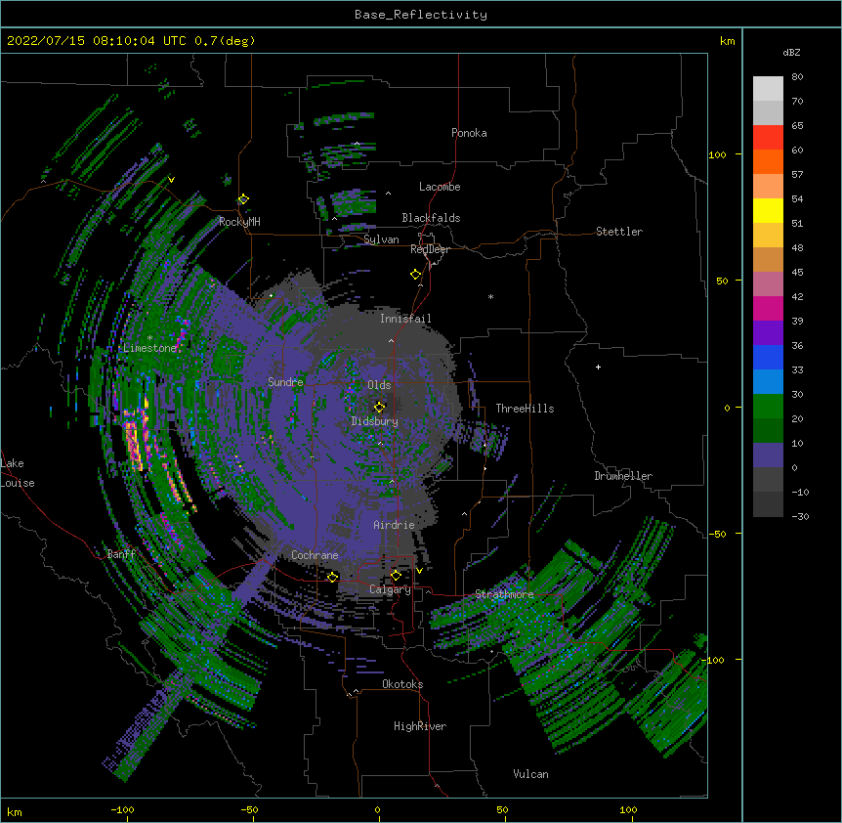
Task: Click the Banff label
Action: click(x=121, y=554)
